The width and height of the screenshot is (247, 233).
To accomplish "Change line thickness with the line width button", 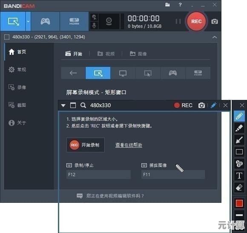I will 239,215.
